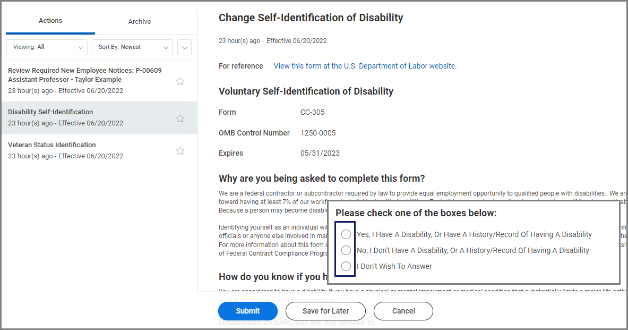Select 'Yes, I Have A Disability' option

coord(346,234)
